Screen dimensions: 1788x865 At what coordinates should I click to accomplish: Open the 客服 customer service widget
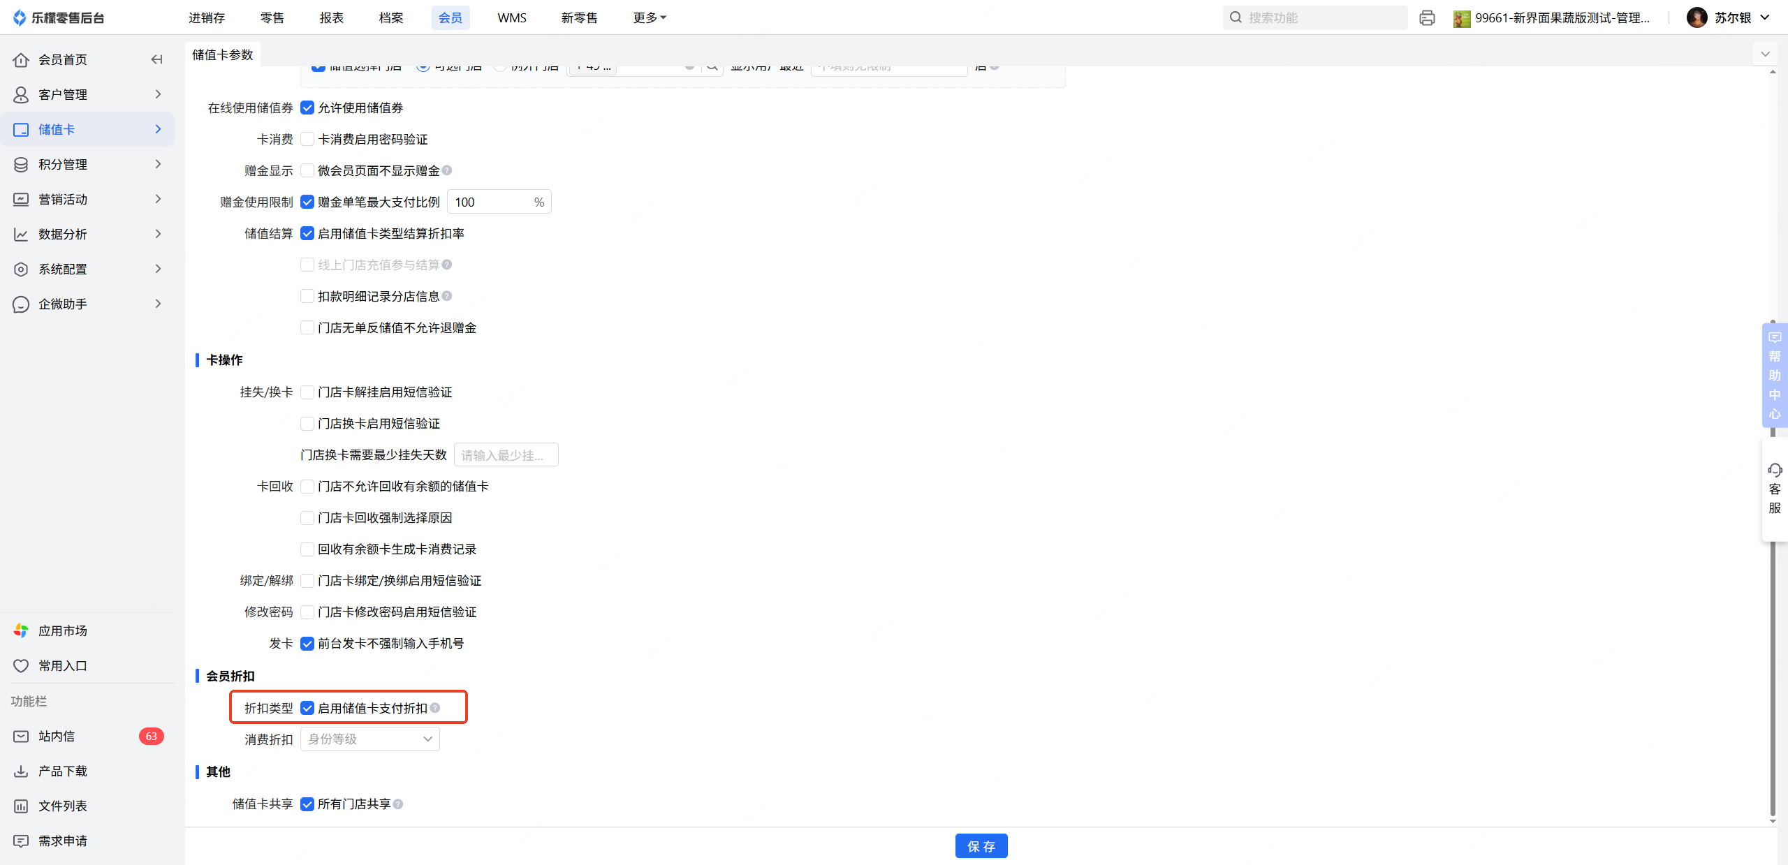(x=1775, y=489)
